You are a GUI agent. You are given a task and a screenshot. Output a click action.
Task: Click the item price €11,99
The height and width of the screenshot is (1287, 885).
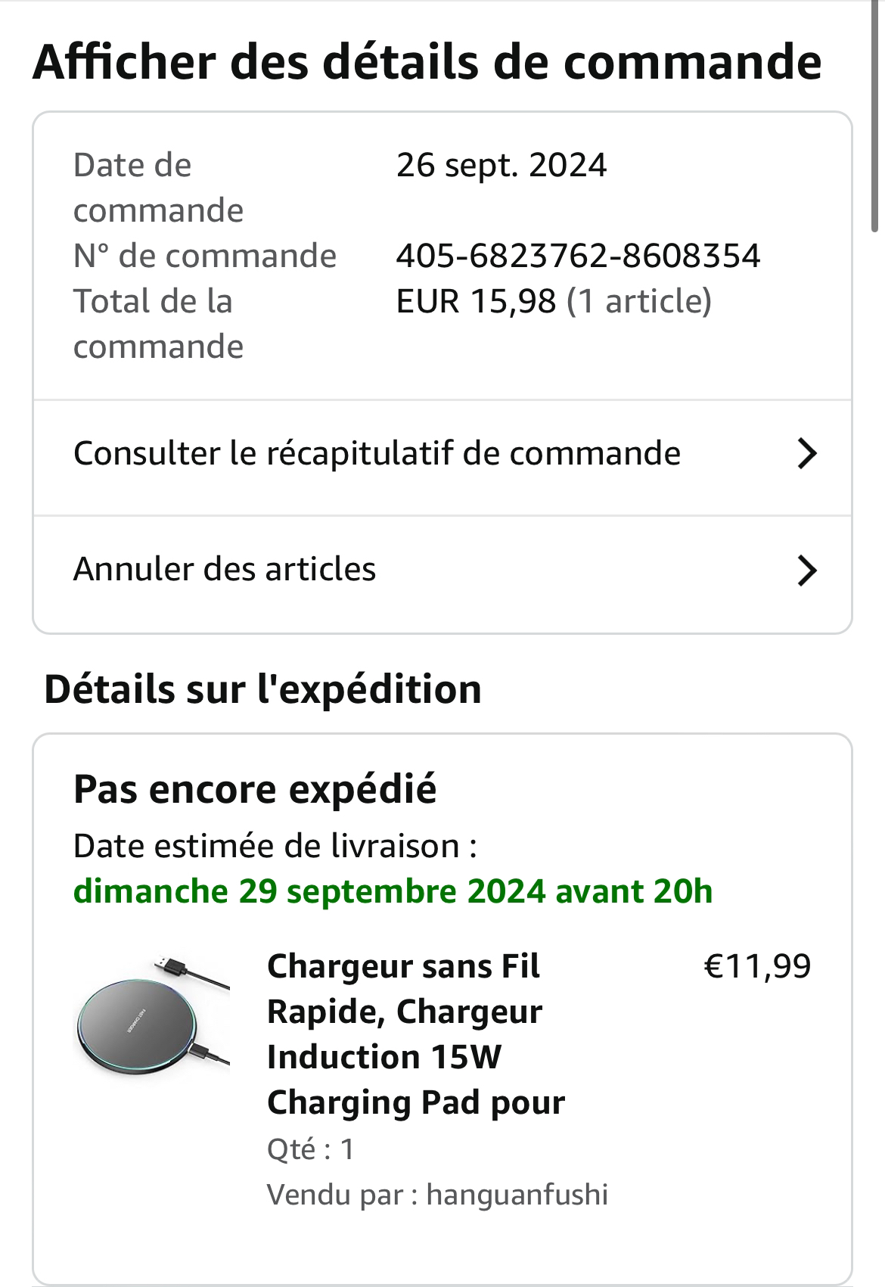757,966
